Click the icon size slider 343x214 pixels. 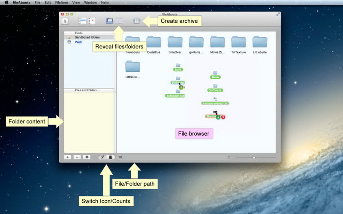[254, 158]
